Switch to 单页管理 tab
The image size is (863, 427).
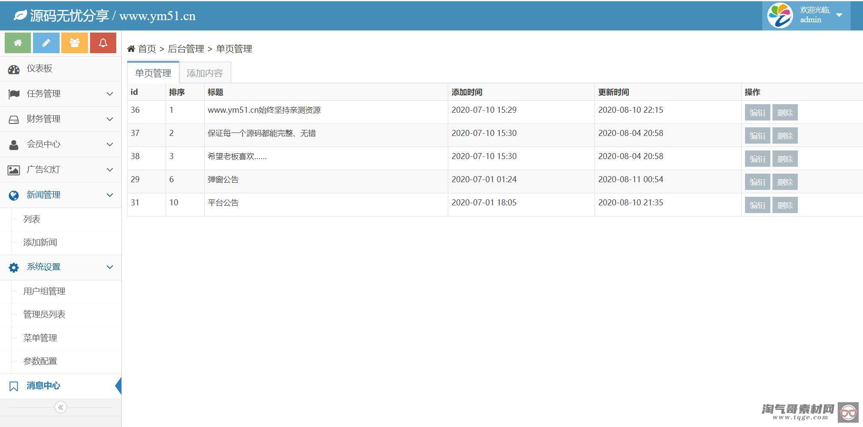pos(153,73)
